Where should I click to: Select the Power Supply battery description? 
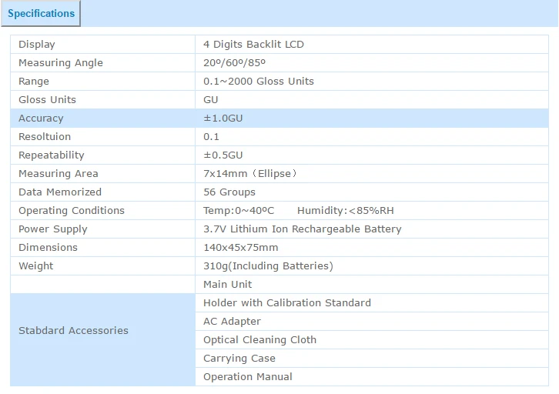303,229
